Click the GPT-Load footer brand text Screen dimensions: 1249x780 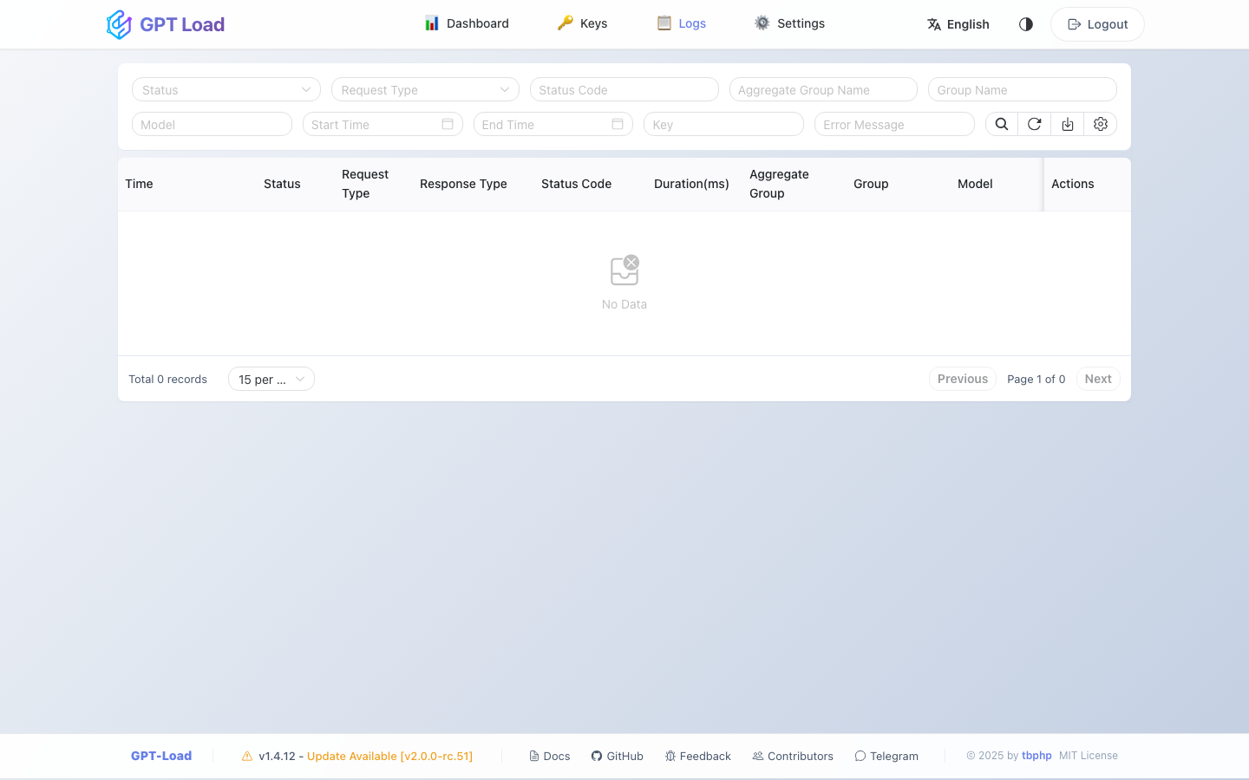pos(161,756)
